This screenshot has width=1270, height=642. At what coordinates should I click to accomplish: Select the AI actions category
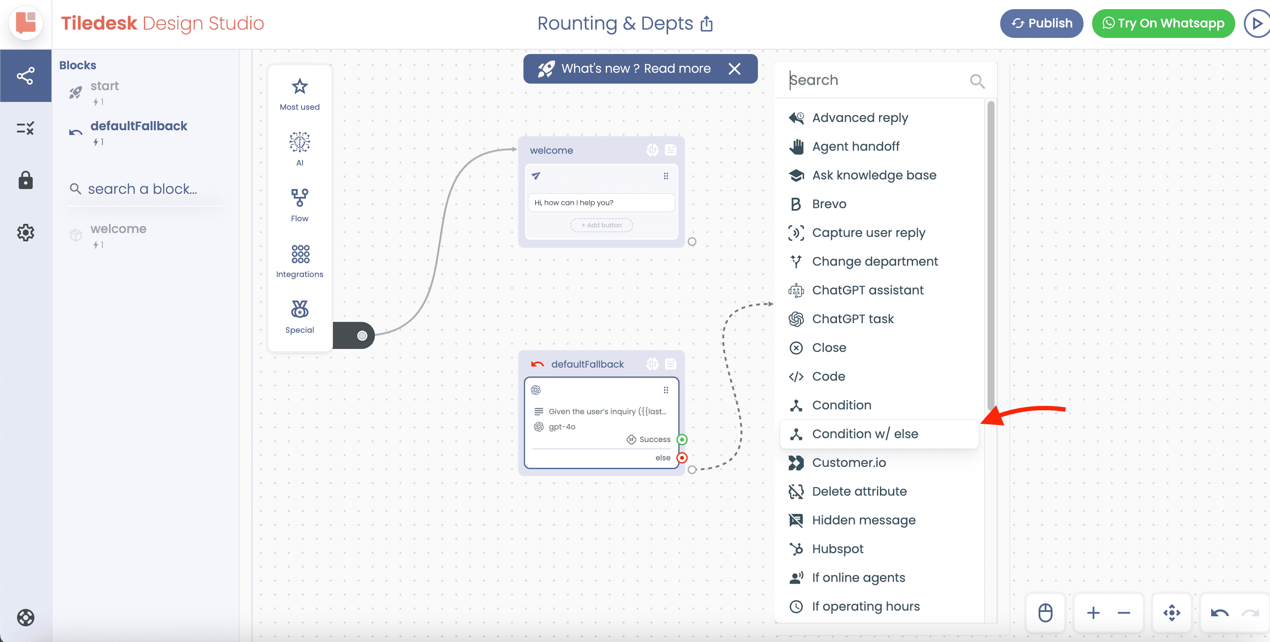pos(299,149)
